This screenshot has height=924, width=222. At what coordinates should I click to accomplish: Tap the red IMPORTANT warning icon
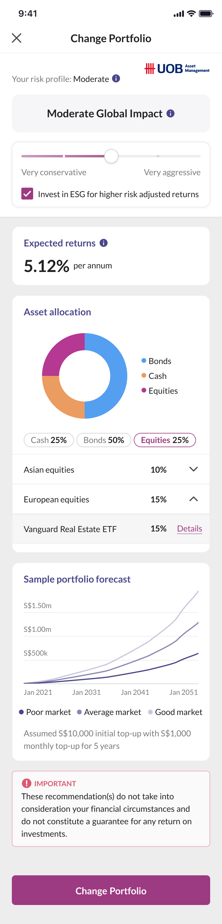point(26,783)
